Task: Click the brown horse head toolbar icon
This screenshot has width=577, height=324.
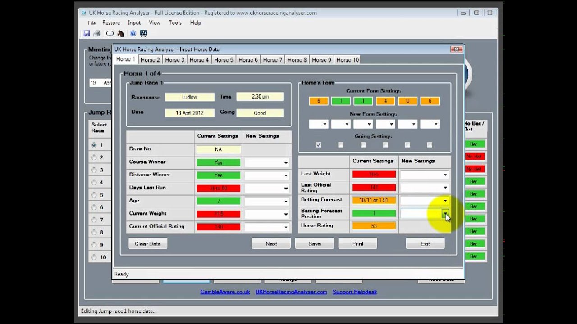Action: tap(120, 33)
